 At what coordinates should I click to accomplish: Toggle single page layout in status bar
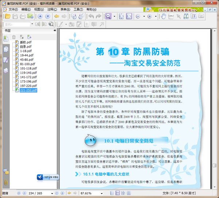[x=112, y=193]
